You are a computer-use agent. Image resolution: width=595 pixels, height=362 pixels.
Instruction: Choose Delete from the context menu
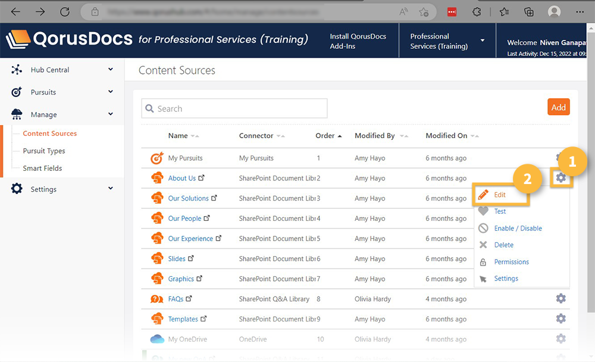(503, 245)
